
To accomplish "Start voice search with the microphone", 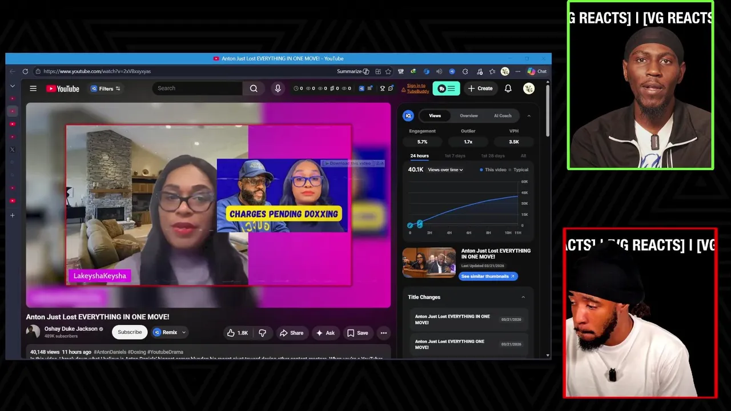I will (x=278, y=88).
